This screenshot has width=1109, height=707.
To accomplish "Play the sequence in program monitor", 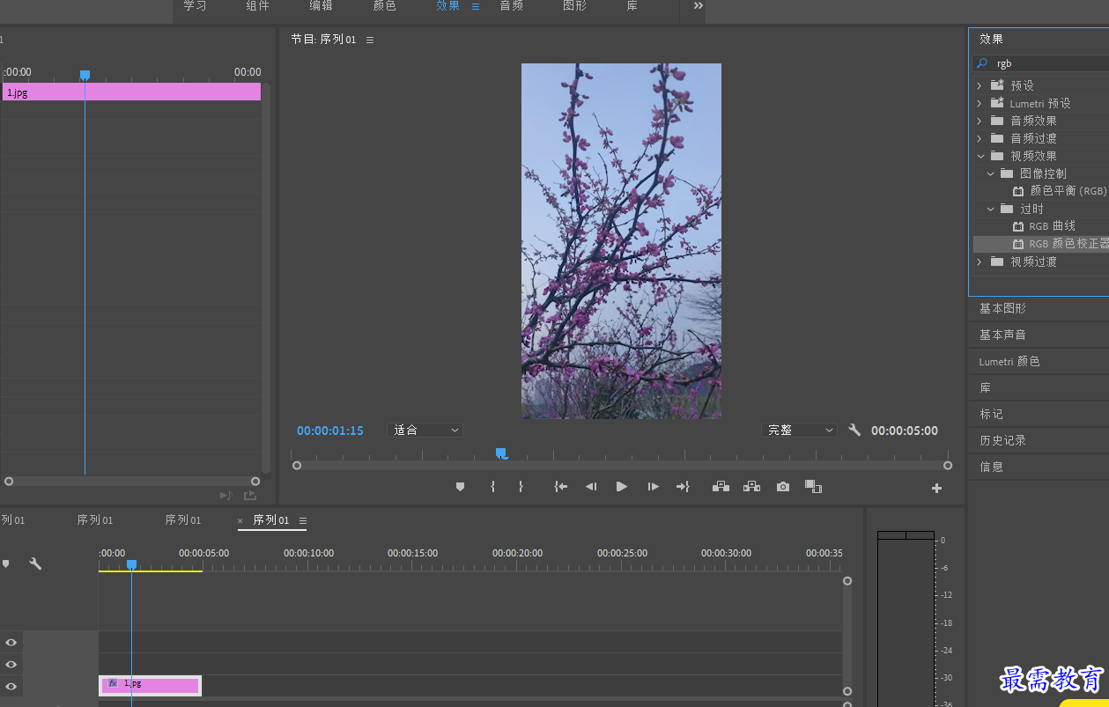I will (x=622, y=487).
